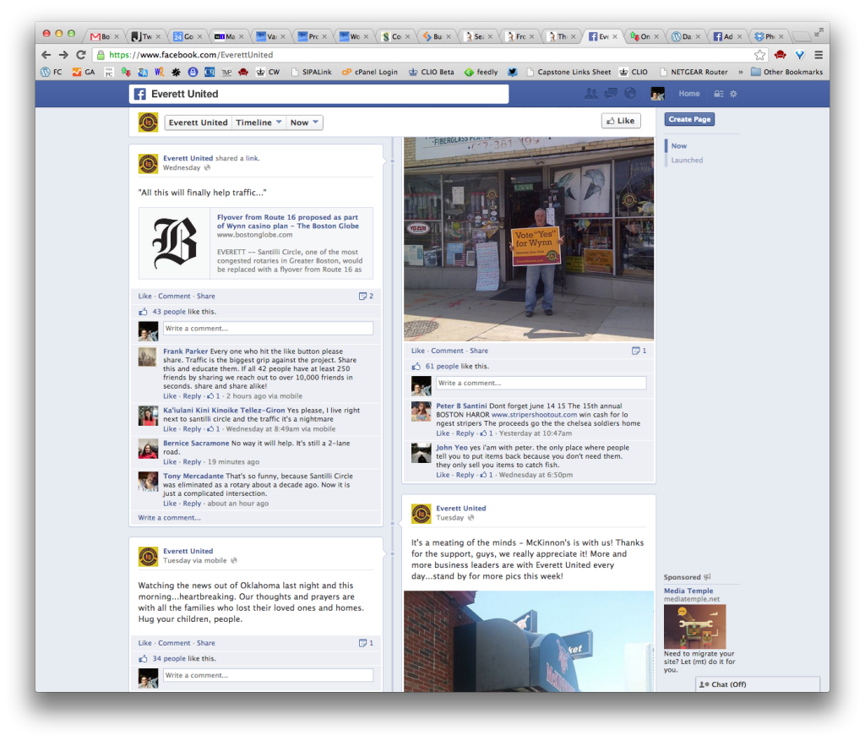Go back with the browser back arrow

coord(46,55)
